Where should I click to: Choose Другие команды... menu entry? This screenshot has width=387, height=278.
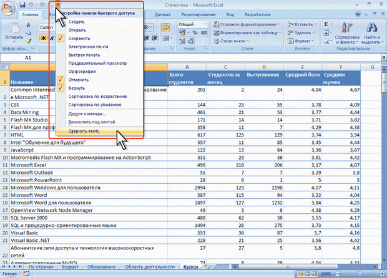click(x=99, y=113)
